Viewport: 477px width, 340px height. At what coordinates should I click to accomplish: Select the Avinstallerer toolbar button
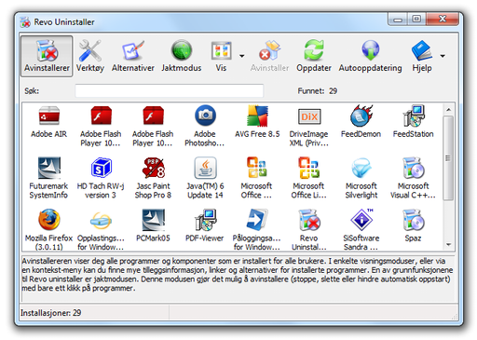coord(47,56)
